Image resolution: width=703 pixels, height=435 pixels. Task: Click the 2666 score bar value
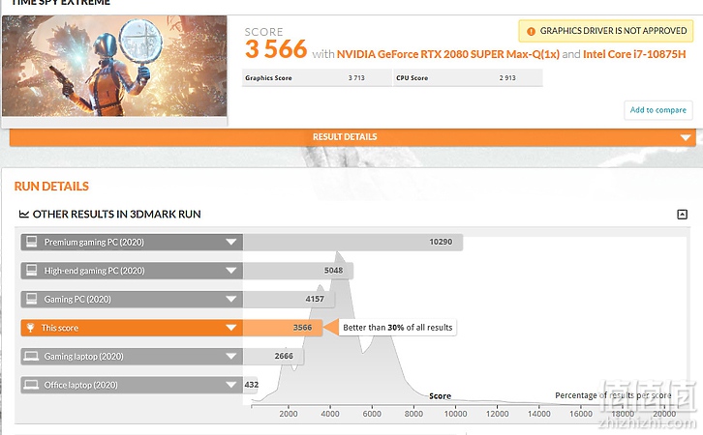[284, 357]
